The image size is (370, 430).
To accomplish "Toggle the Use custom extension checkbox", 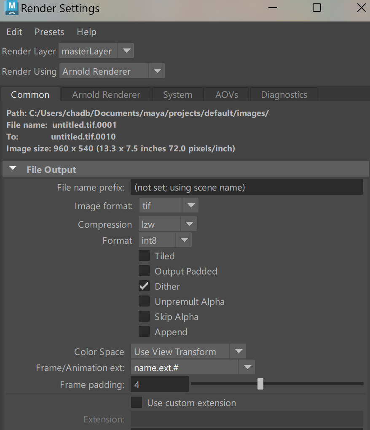I will tap(137, 403).
